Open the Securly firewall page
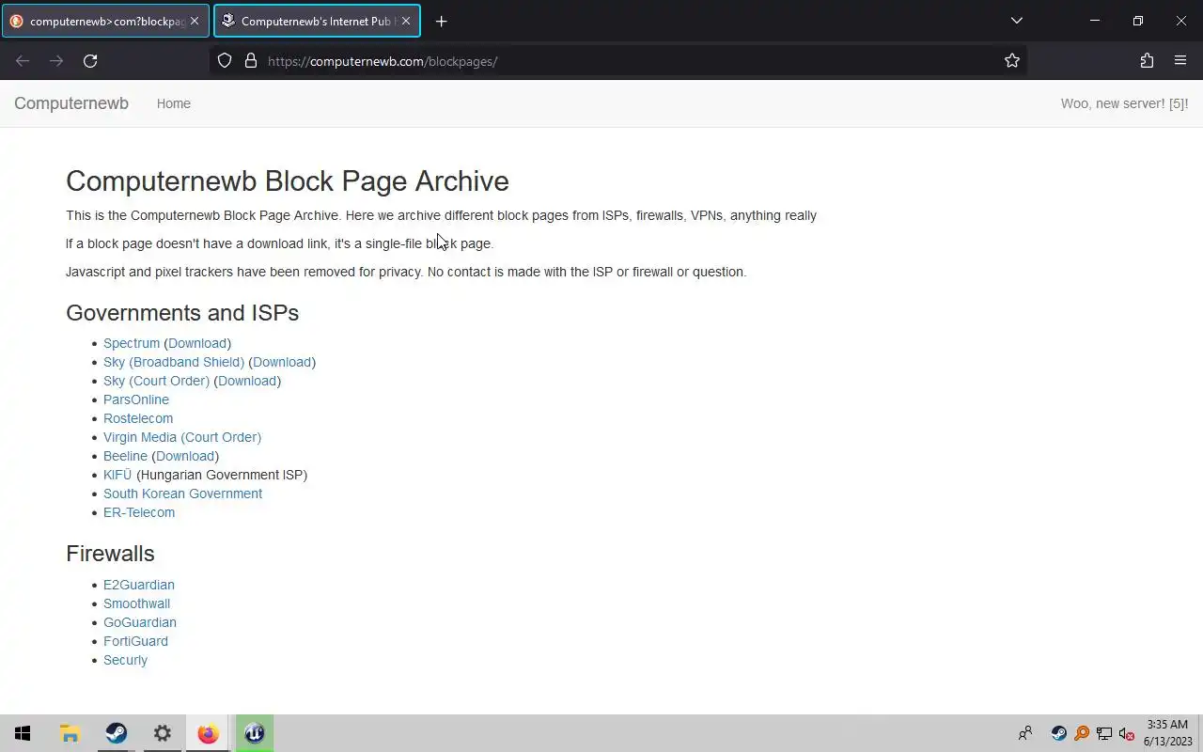The height and width of the screenshot is (752, 1203). click(125, 660)
